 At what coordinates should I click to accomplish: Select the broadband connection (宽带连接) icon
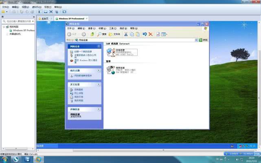tap(111, 70)
